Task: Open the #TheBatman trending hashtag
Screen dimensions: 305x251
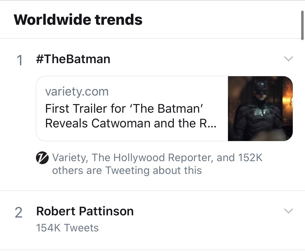Action: coord(73,59)
